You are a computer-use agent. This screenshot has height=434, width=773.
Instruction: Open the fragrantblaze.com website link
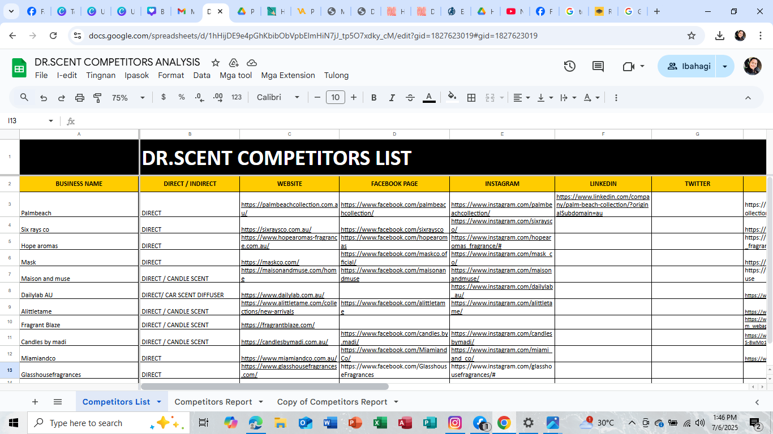click(278, 325)
